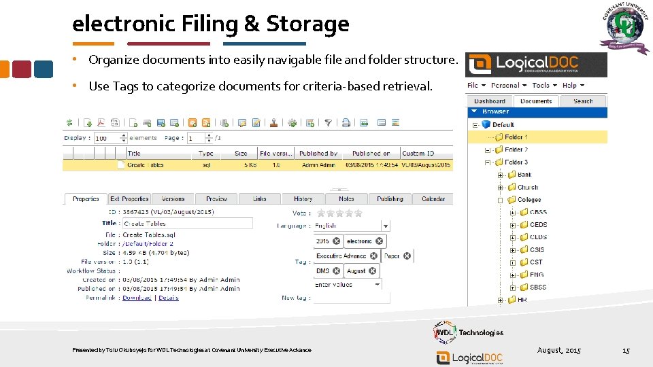Collapse the Folder 3 tree node

(x=488, y=162)
